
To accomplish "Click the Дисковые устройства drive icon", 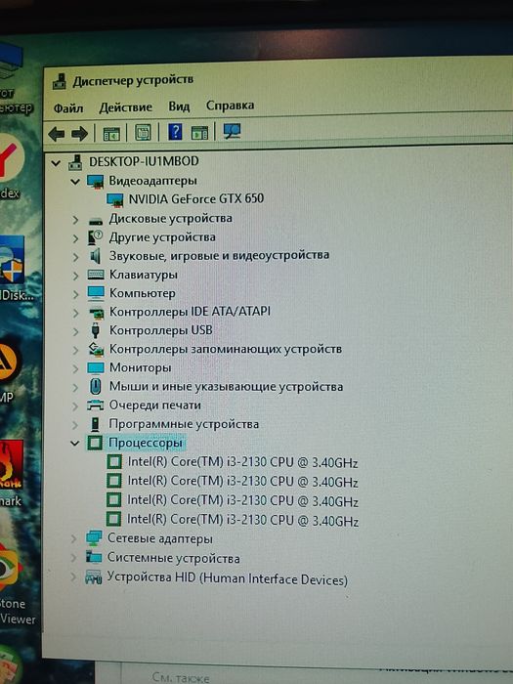I will 96,220.
